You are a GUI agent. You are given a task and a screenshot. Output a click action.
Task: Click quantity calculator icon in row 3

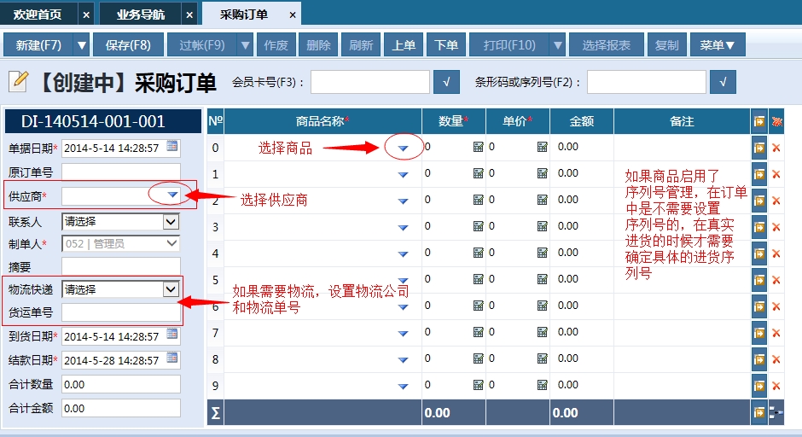479,226
